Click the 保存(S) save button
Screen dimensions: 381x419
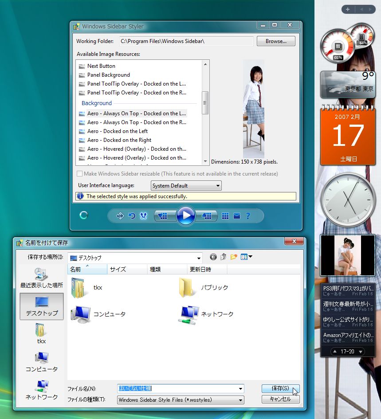point(280,388)
